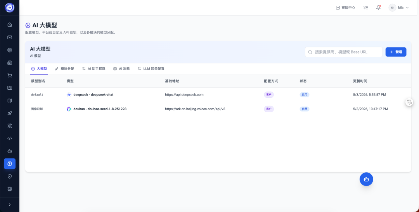The image size is (419, 212).
Task: Switch to the AI 消耗 tab
Action: coord(121,69)
